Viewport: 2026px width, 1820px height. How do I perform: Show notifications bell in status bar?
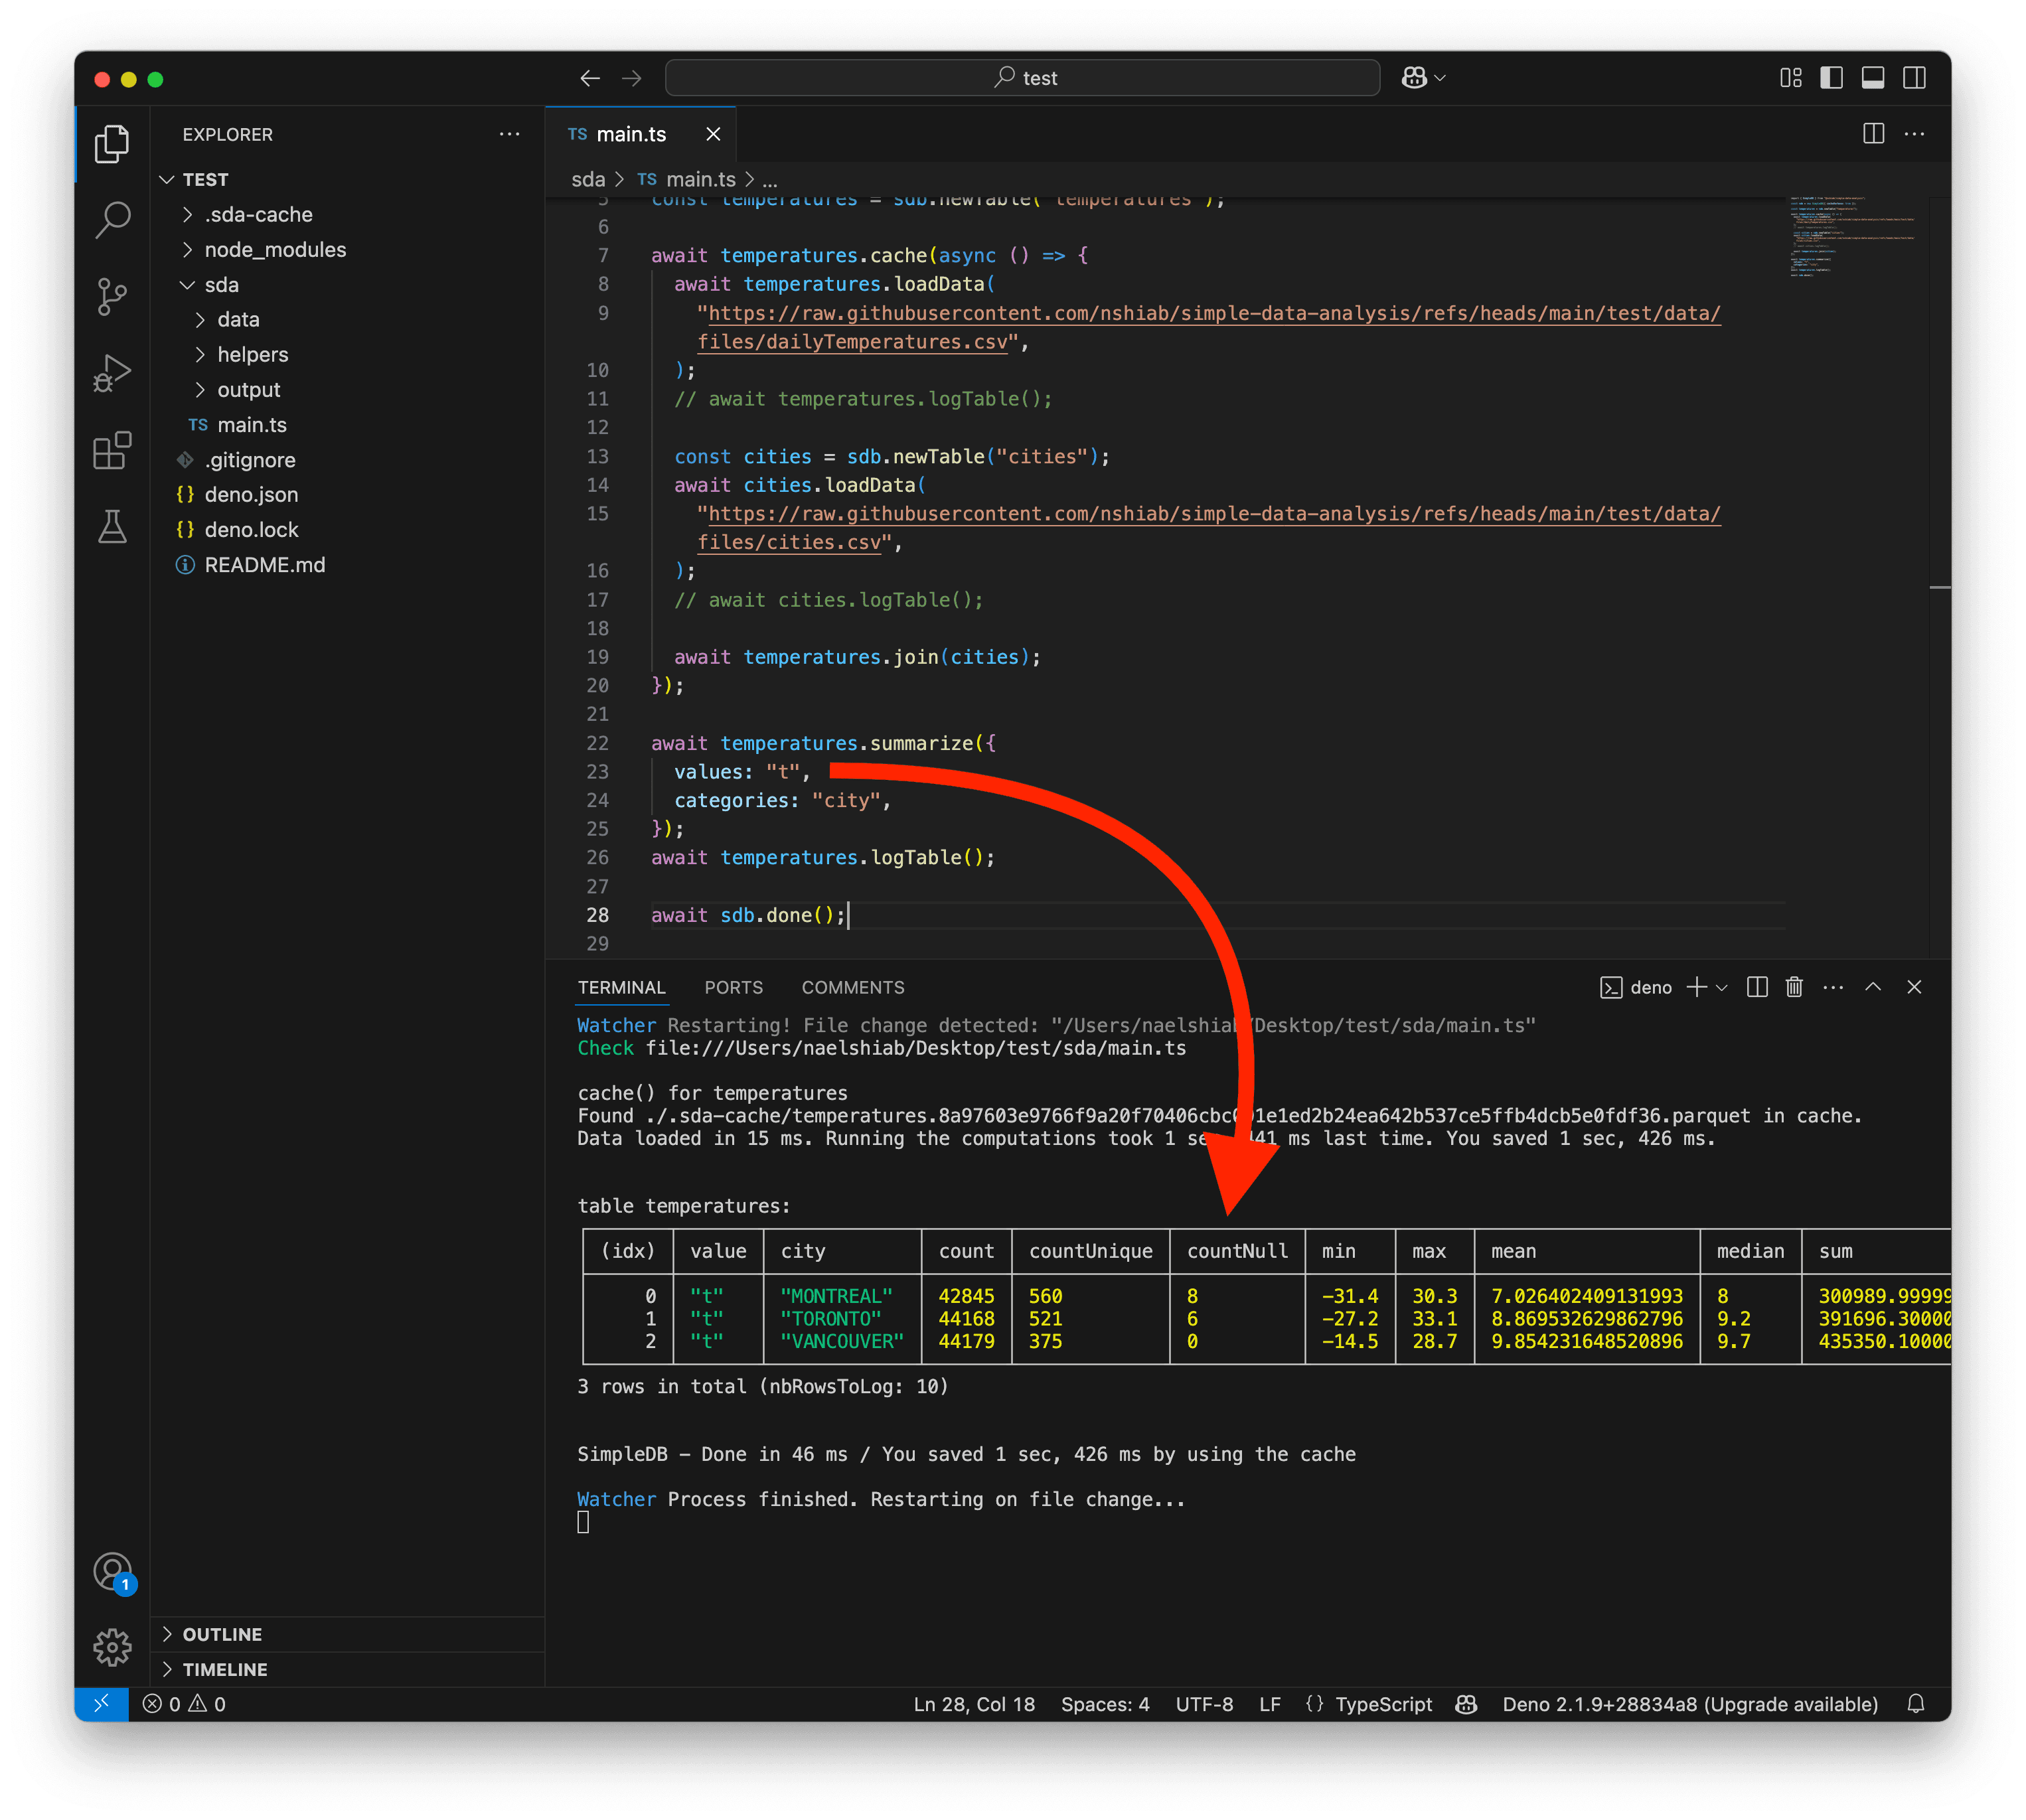[1916, 1704]
